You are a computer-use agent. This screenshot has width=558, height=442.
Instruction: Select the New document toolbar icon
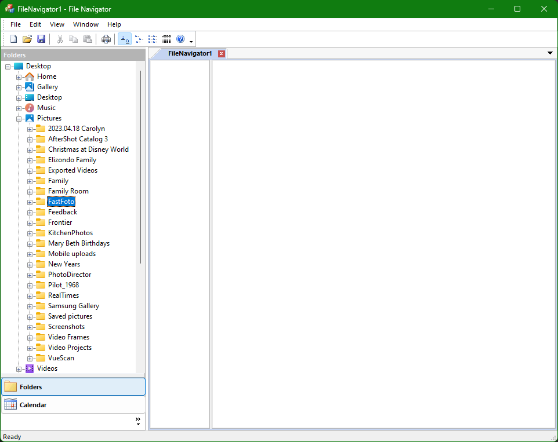[13, 39]
